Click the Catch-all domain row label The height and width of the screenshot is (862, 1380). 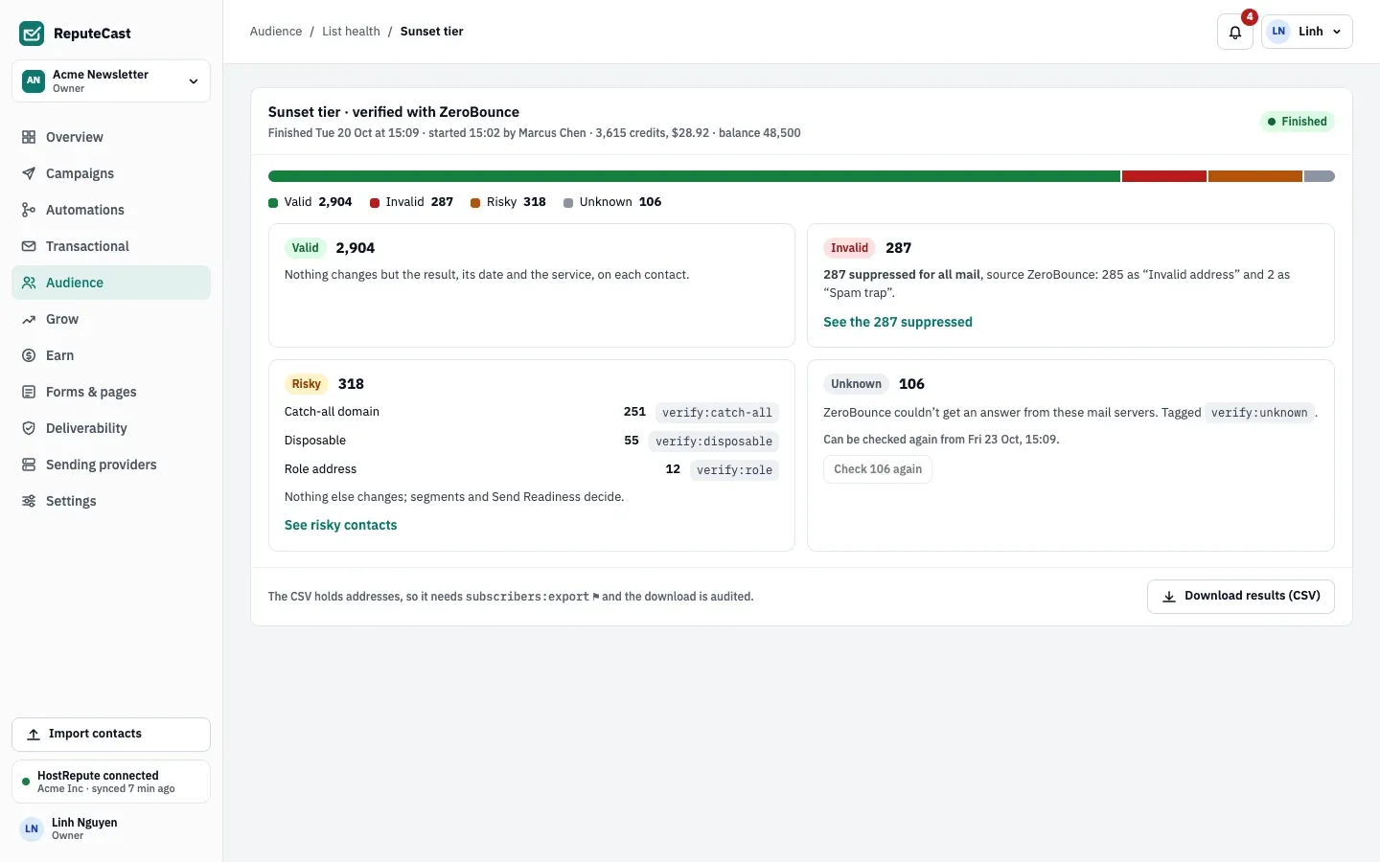click(332, 412)
